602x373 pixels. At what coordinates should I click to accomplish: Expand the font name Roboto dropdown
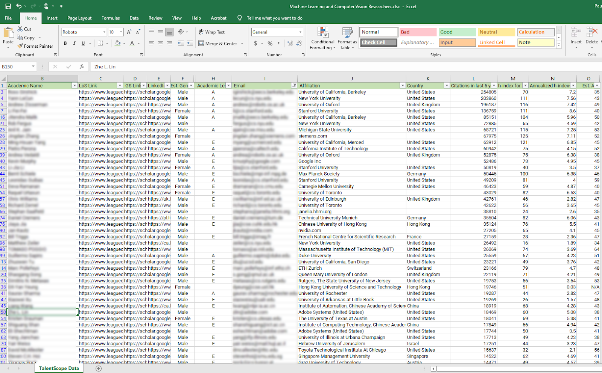coord(104,32)
